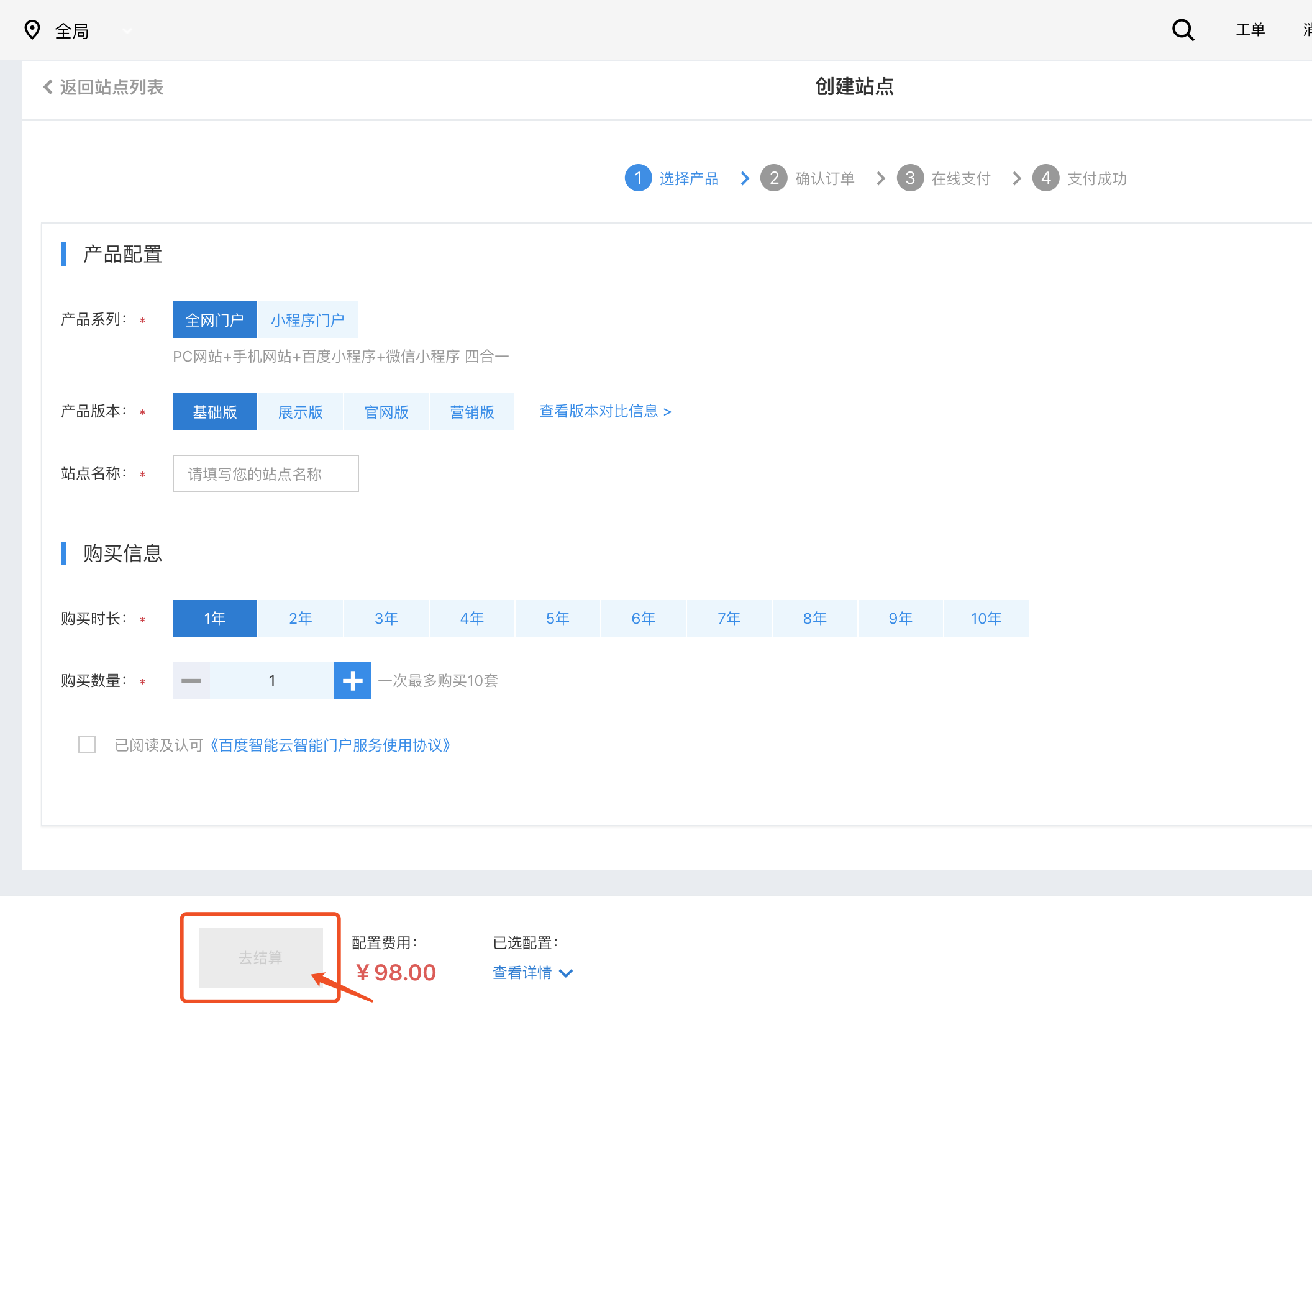
Task: Click the step 3 circle for 在线支付
Action: (910, 178)
